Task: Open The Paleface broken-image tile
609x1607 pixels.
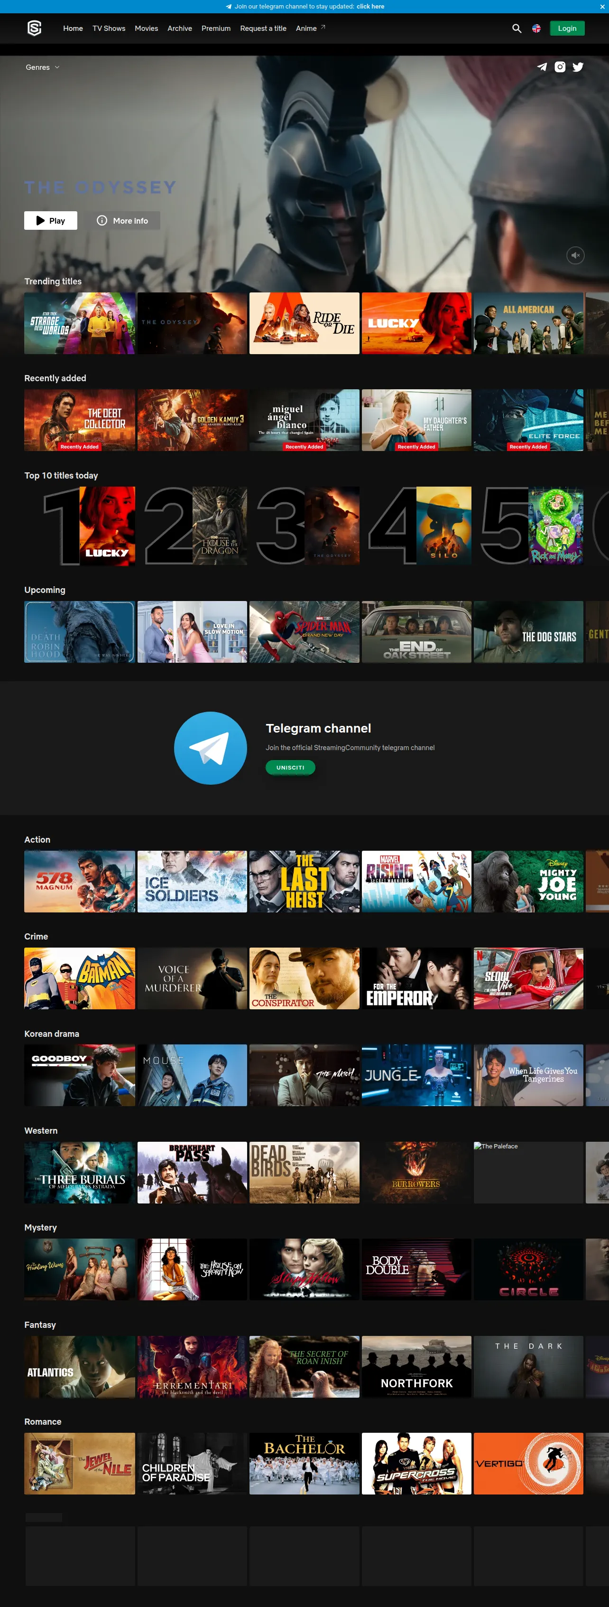Action: point(528,1173)
